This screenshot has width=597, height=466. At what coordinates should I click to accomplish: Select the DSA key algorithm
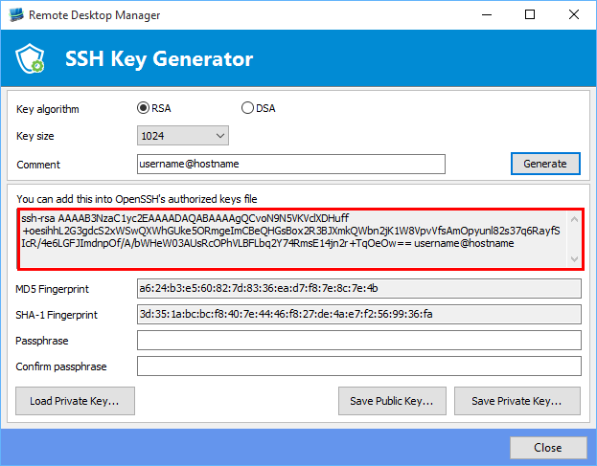click(248, 108)
